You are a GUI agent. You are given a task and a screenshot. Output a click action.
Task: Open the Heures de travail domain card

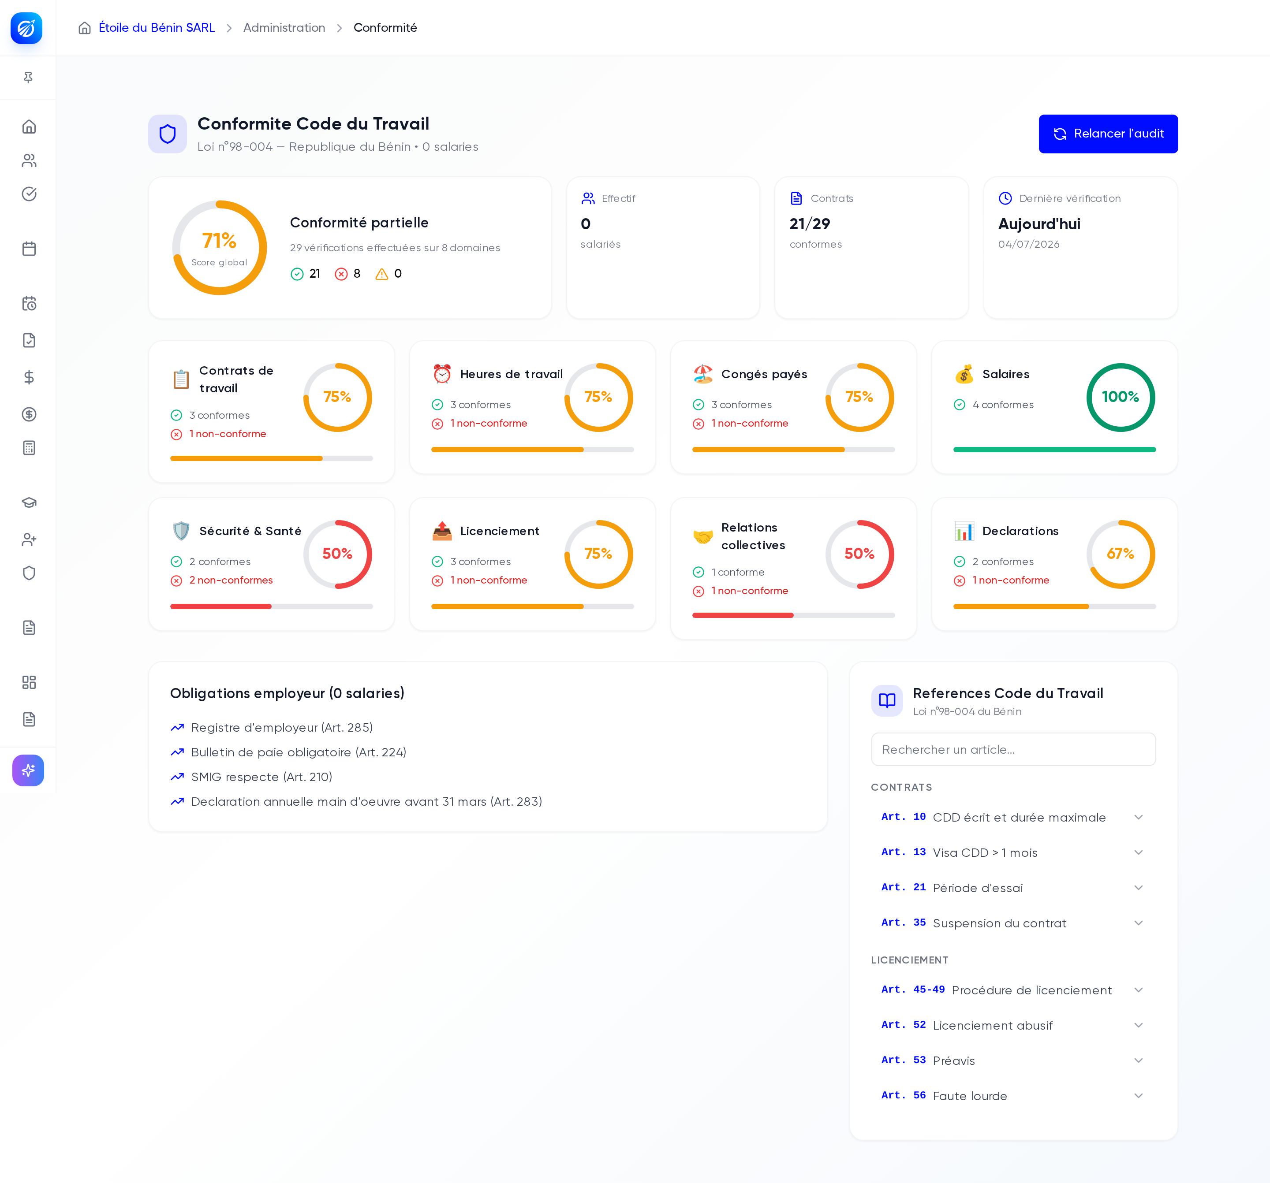coord(532,407)
